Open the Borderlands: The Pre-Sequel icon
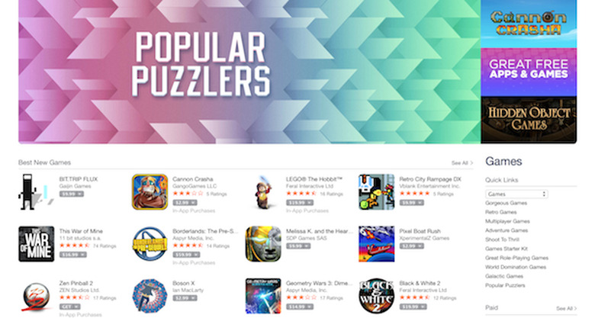This screenshot has width=595, height=318. point(150,244)
